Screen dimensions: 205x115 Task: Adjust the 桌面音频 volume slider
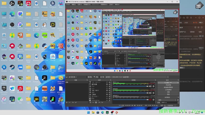point(131,93)
